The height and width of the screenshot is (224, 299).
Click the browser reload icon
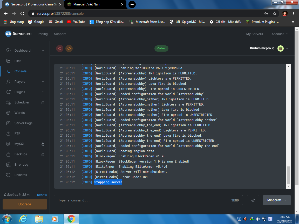pos(22,13)
